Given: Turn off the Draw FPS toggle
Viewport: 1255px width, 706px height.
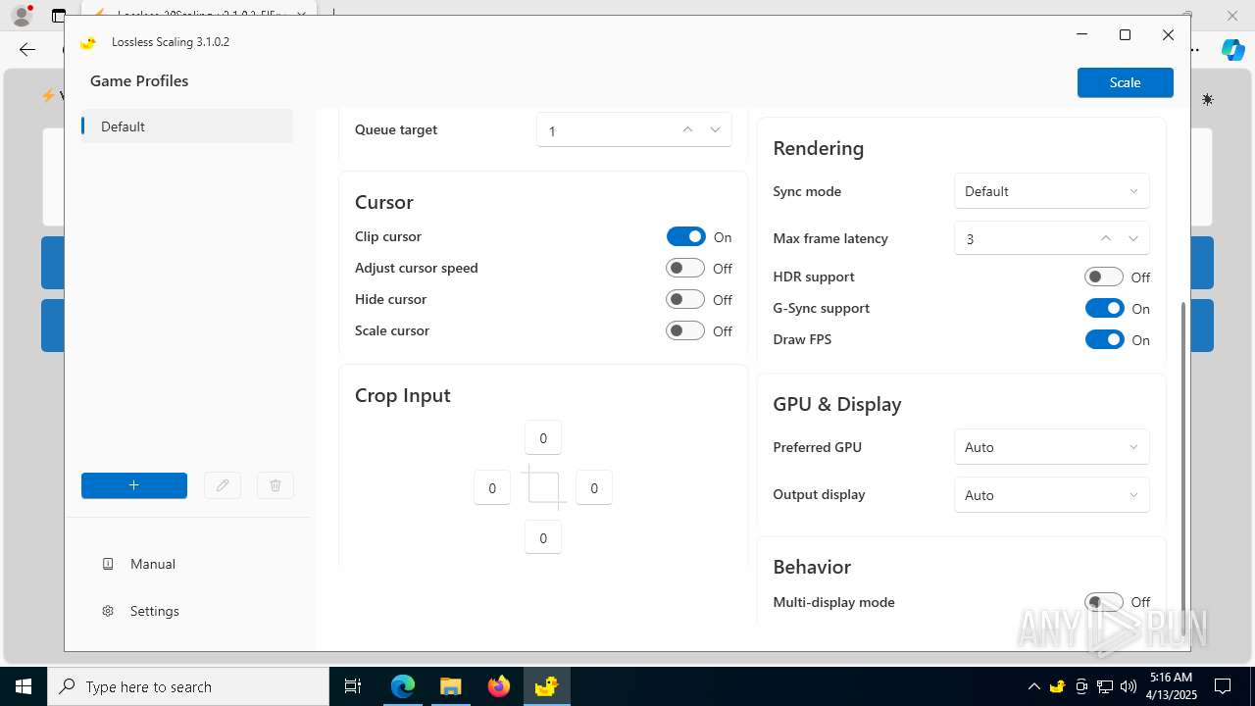Looking at the screenshot, I should pyautogui.click(x=1105, y=339).
